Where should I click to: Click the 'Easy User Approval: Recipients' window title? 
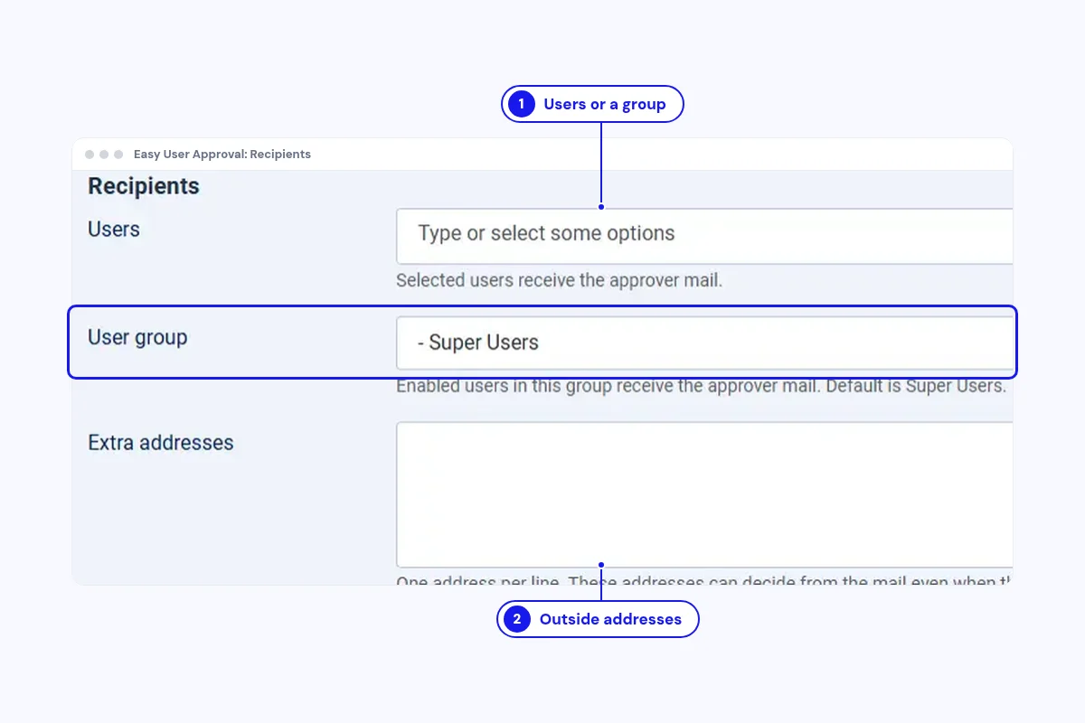coord(222,155)
